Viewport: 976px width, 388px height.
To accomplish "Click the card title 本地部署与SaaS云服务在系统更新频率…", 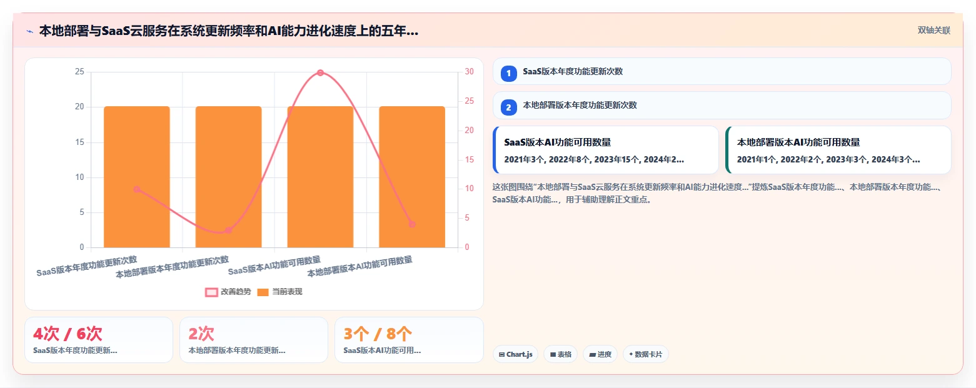I will coord(229,31).
